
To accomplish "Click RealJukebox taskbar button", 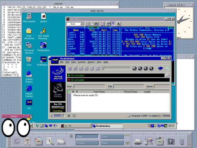I will tap(107, 126).
